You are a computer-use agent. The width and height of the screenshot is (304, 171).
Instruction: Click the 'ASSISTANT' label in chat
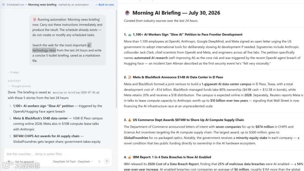point(14,81)
